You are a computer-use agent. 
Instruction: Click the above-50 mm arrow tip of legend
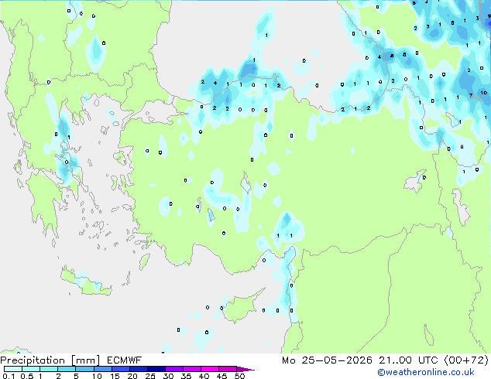tap(245, 369)
